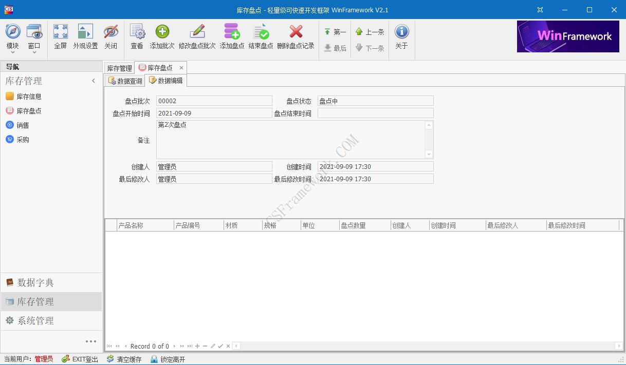Switch to the 数据查询 tab
626x365 pixels.
pos(124,80)
